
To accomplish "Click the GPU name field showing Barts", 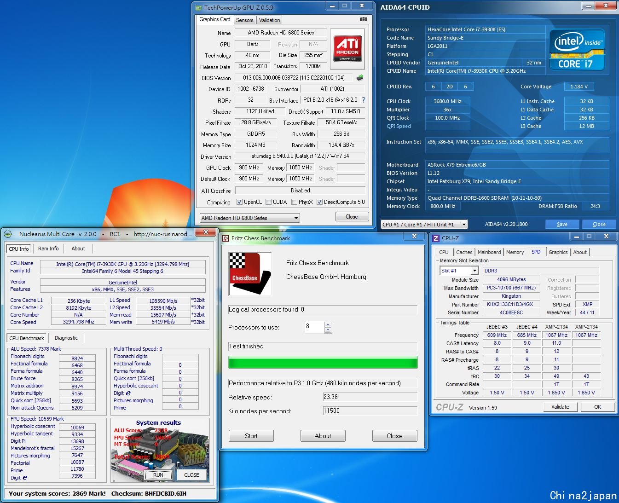I will (252, 44).
